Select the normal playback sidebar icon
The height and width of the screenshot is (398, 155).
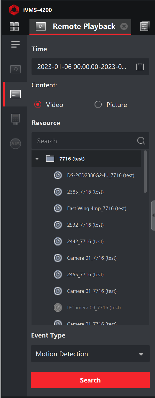(x=15, y=69)
